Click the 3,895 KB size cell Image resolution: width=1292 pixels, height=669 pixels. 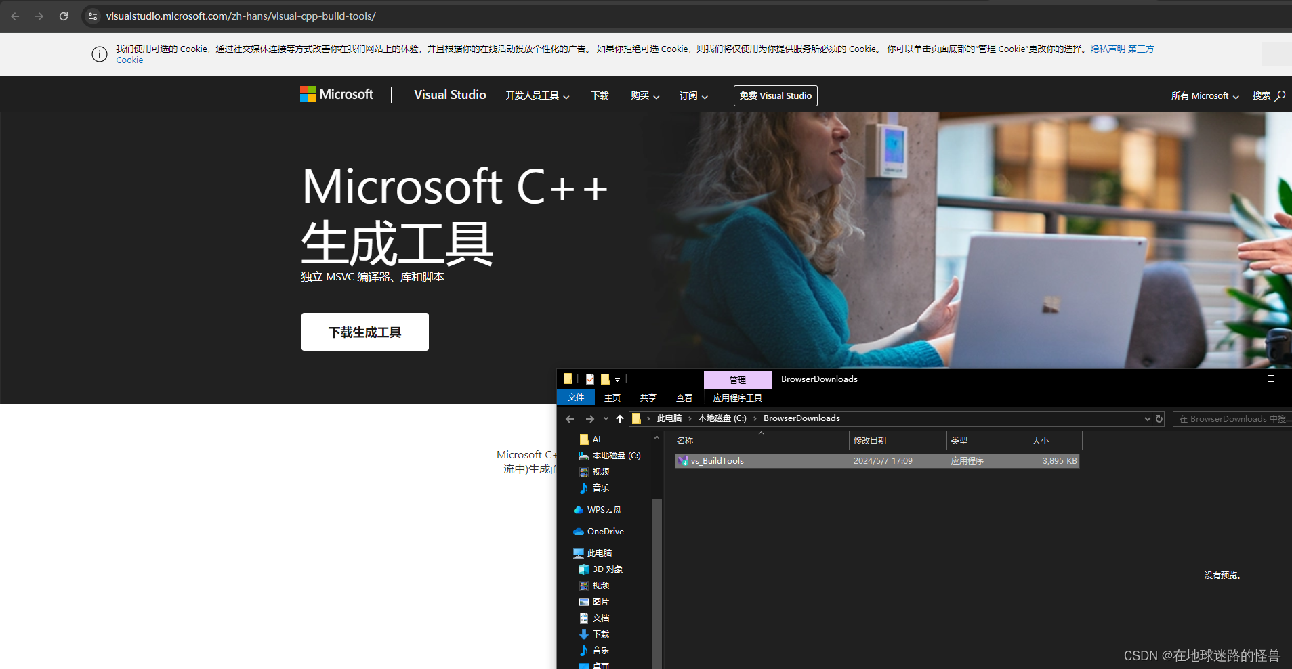pos(1060,461)
